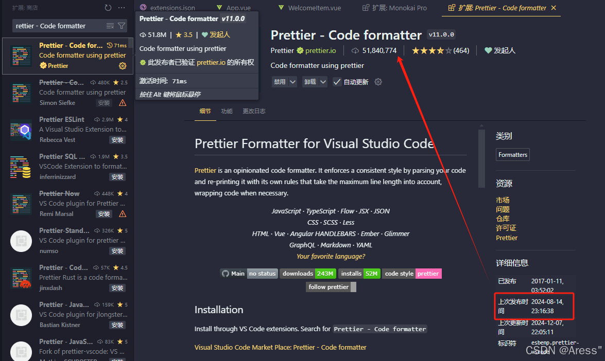Click prettier.io link in hover tooltip
The height and width of the screenshot is (361, 605).
[211, 62]
